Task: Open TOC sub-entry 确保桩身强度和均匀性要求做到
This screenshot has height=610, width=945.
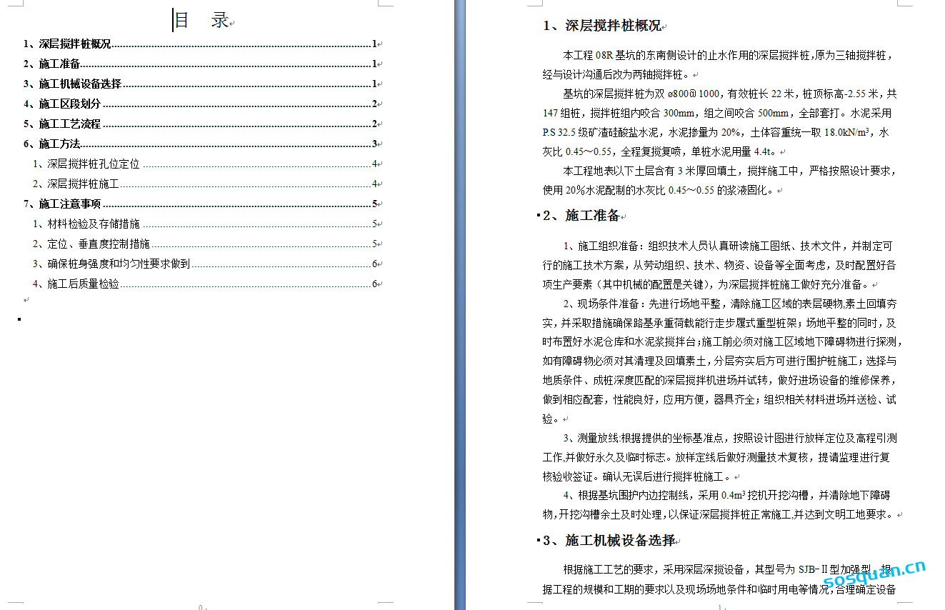Action: pos(111,264)
